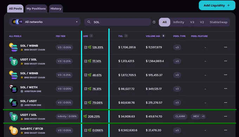The width and height of the screenshot is (239, 137).
Task: Click farm leaf icon on 206.29% APR
Action: 85,116
